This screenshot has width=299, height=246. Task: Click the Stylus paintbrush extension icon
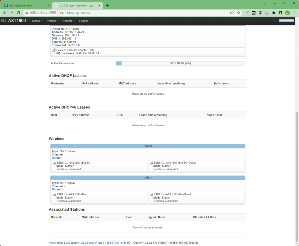(247, 13)
